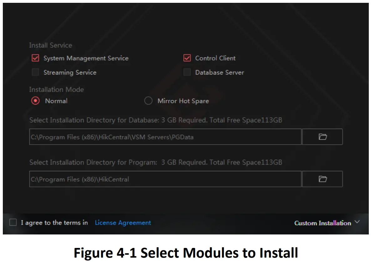This screenshot has width=371, height=262.
Task: Enable the Database Server module
Action: coord(187,72)
